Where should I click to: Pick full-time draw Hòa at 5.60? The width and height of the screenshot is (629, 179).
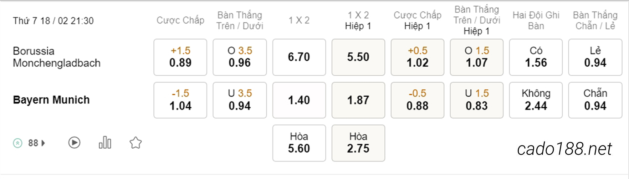point(299,143)
